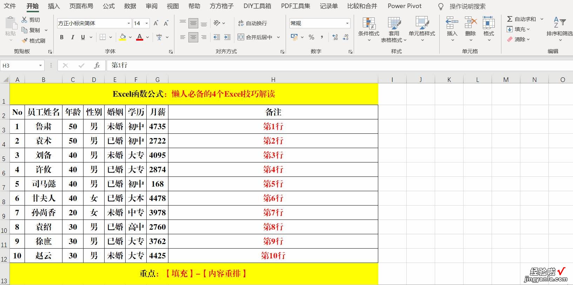Toggle Bold formatting
The width and height of the screenshot is (573, 285).
click(x=62, y=37)
